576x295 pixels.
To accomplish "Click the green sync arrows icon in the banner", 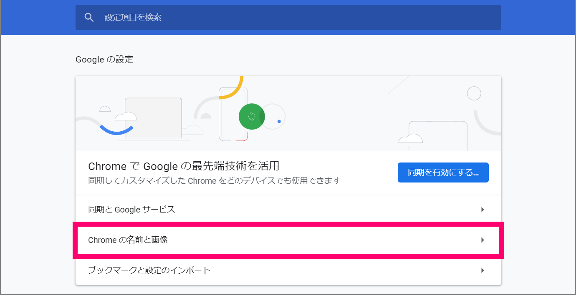I will [252, 116].
